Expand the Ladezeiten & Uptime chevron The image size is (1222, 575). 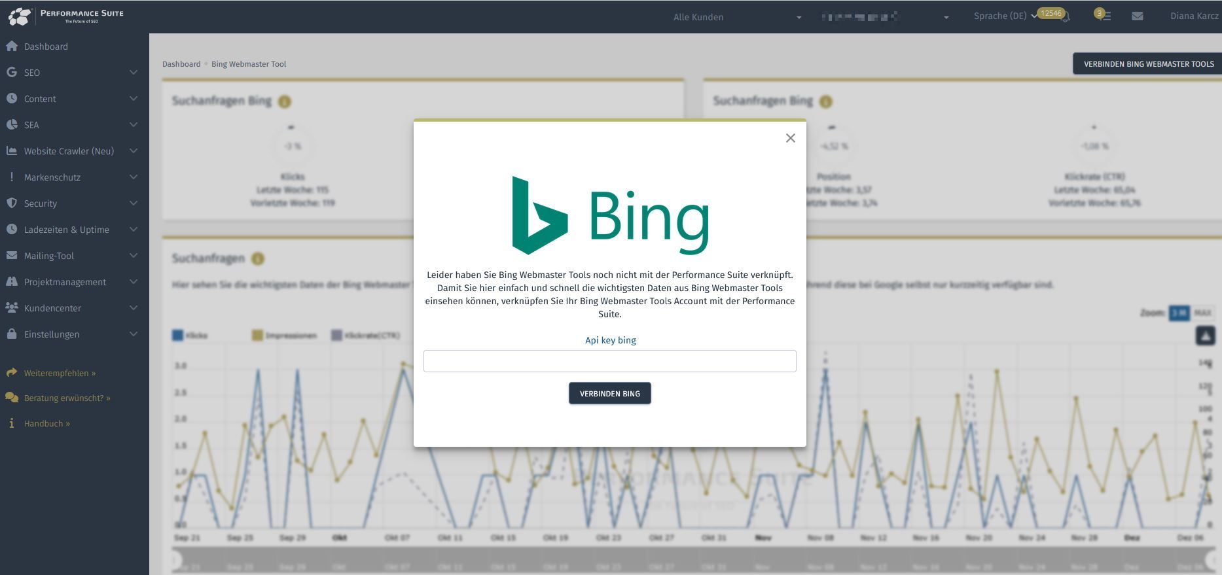(134, 230)
